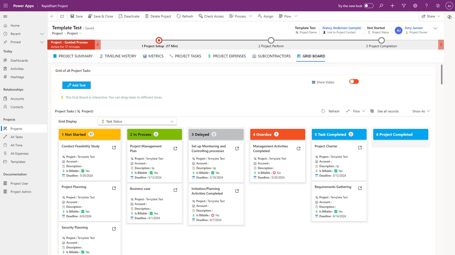The image size is (455, 255).
Task: Toggle Is Billable on Project Management Plan
Action: click(151, 173)
